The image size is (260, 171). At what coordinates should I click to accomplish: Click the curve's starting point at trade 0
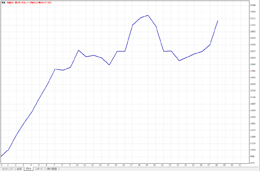coord(1,156)
